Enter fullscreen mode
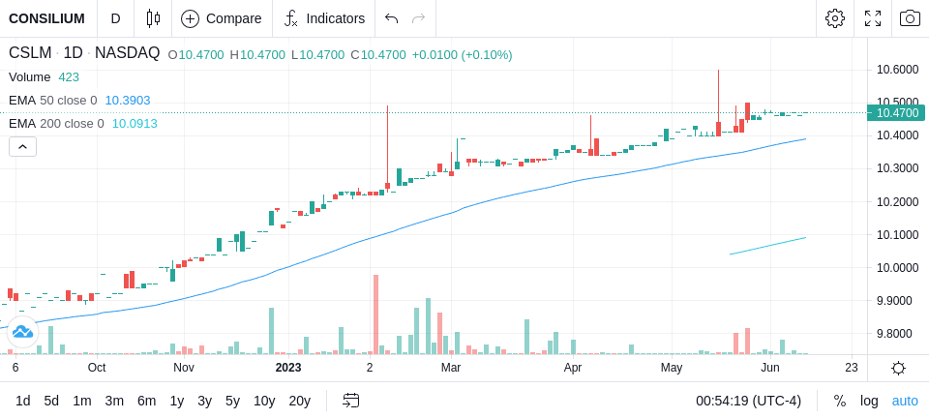929x419 pixels. [x=873, y=18]
